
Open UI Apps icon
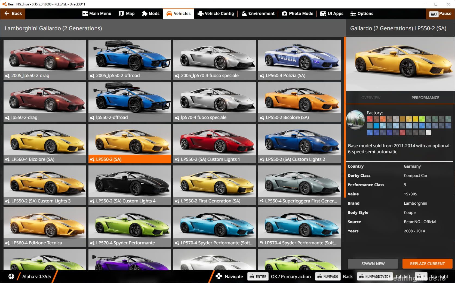pos(323,14)
